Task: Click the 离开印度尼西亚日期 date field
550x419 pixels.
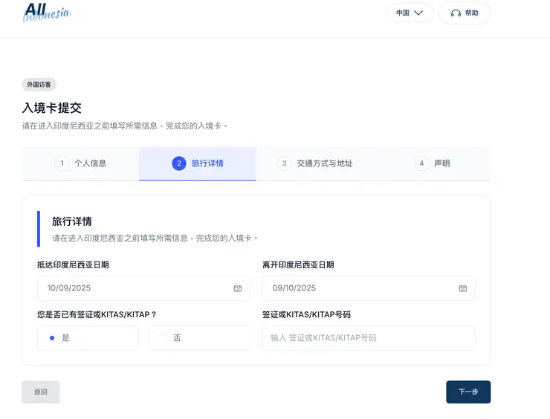Action: pyautogui.click(x=369, y=288)
